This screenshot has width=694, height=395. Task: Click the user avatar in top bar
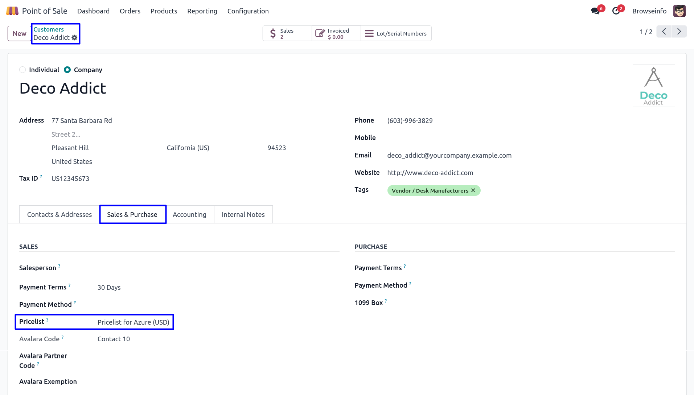click(x=679, y=11)
